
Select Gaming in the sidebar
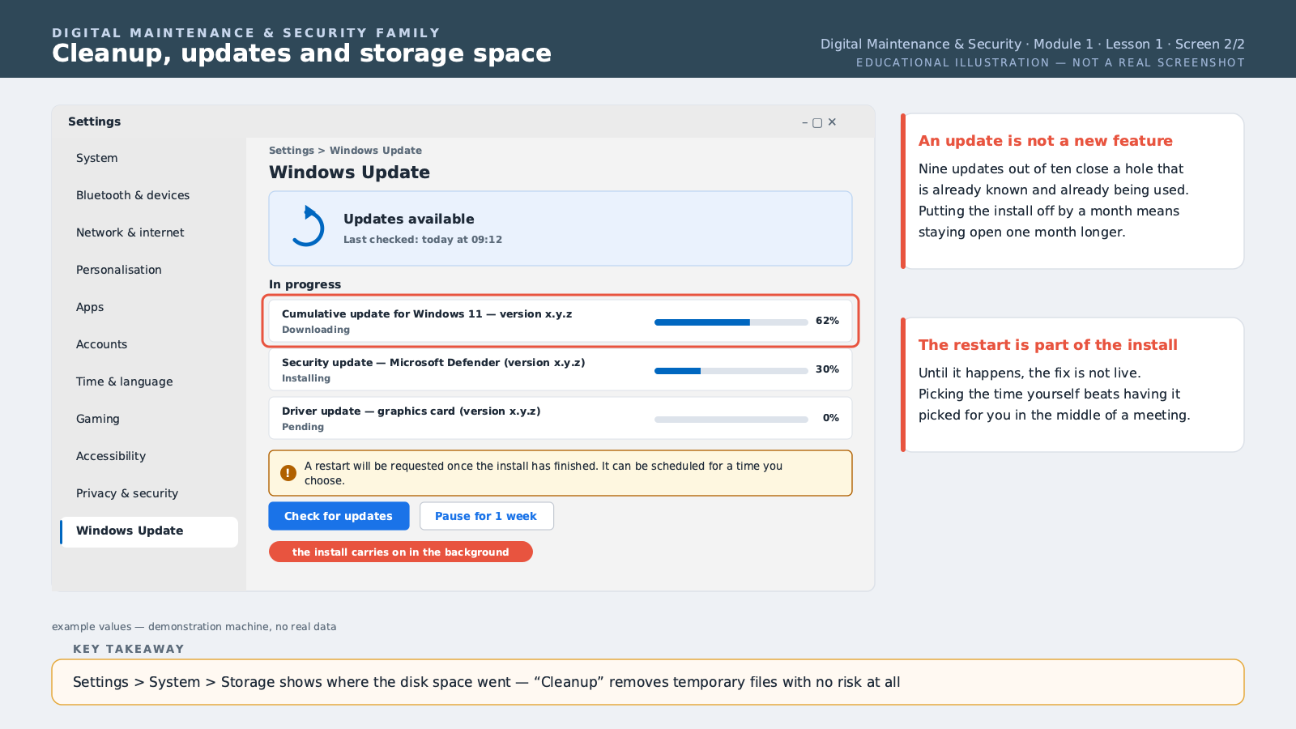[x=149, y=419]
